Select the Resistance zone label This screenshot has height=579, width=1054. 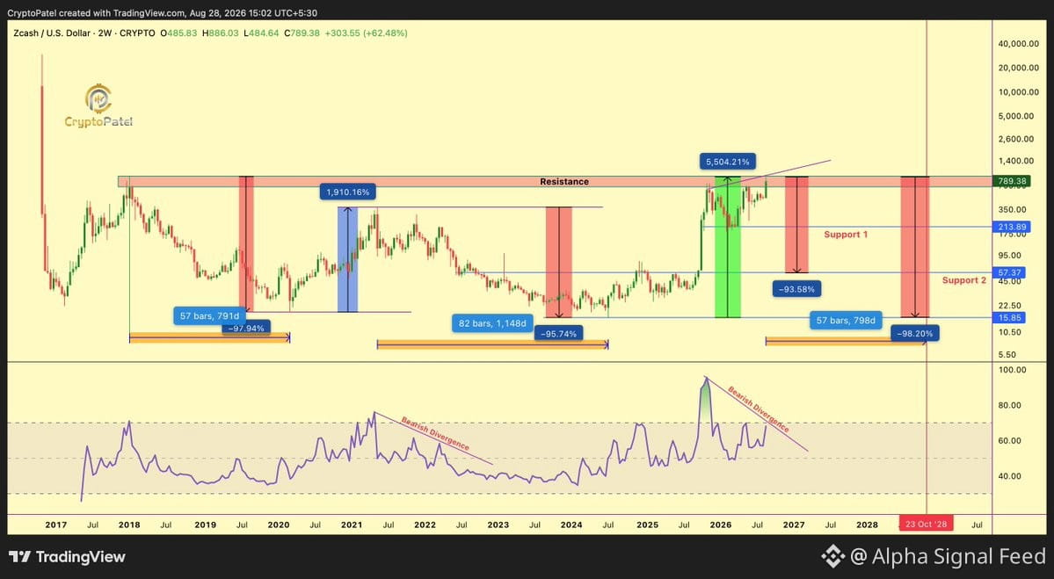point(564,181)
